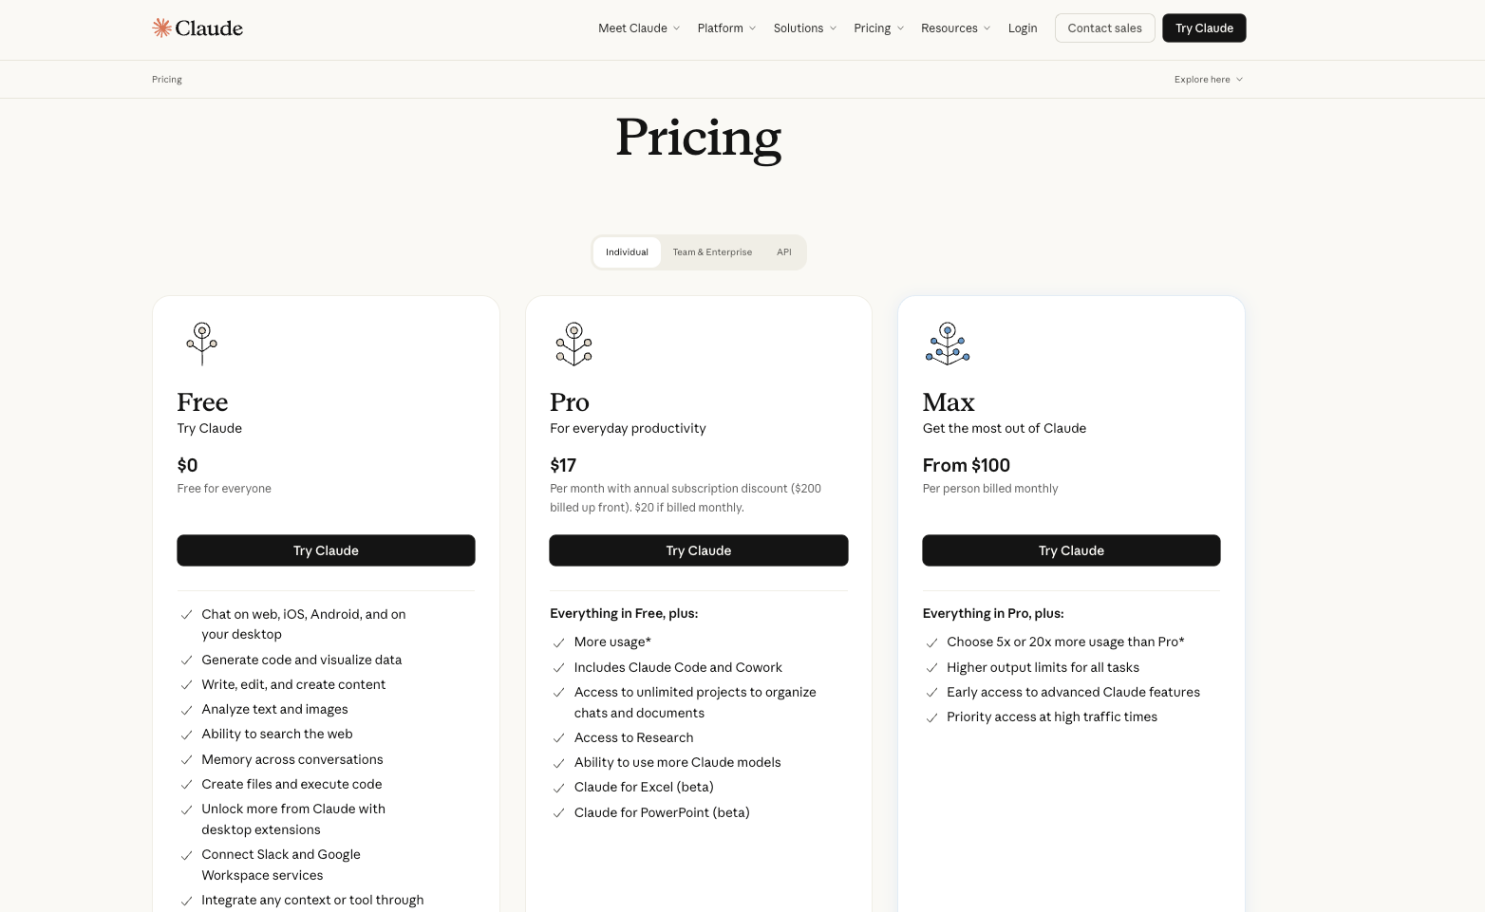Click the Login link
The image size is (1485, 912).
[1023, 28]
